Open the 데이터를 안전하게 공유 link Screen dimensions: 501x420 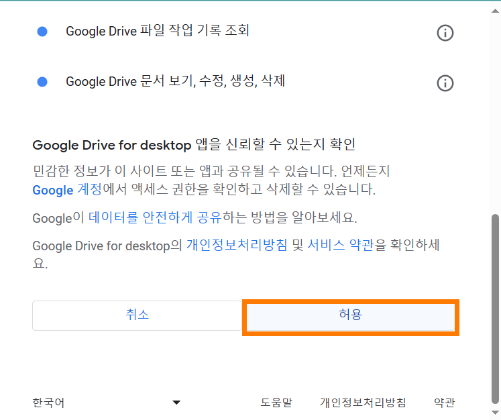pyautogui.click(x=155, y=217)
